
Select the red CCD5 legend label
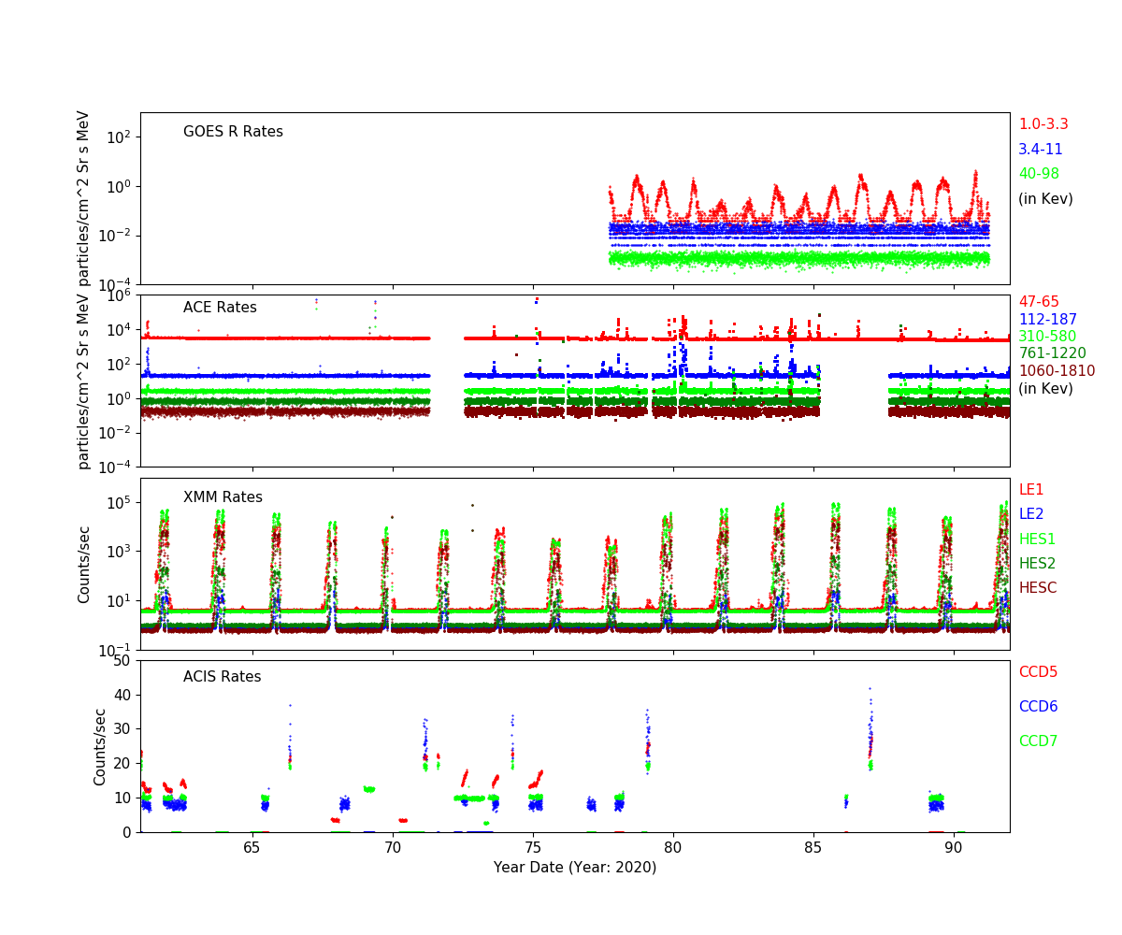(x=1038, y=672)
